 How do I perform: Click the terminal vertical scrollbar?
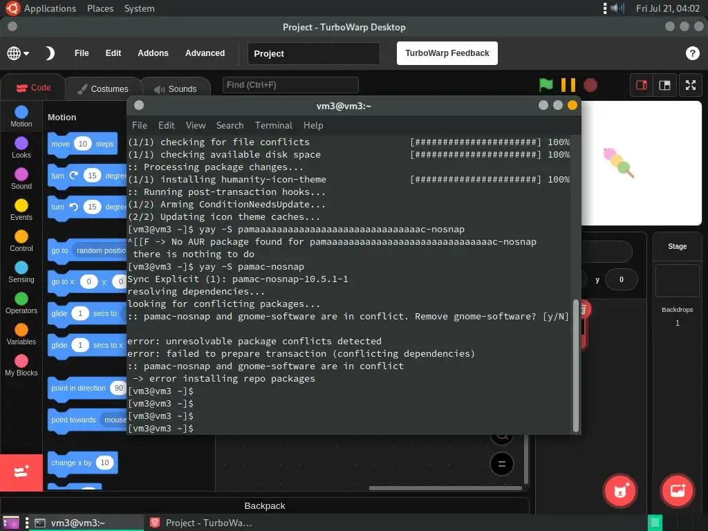[x=576, y=366]
